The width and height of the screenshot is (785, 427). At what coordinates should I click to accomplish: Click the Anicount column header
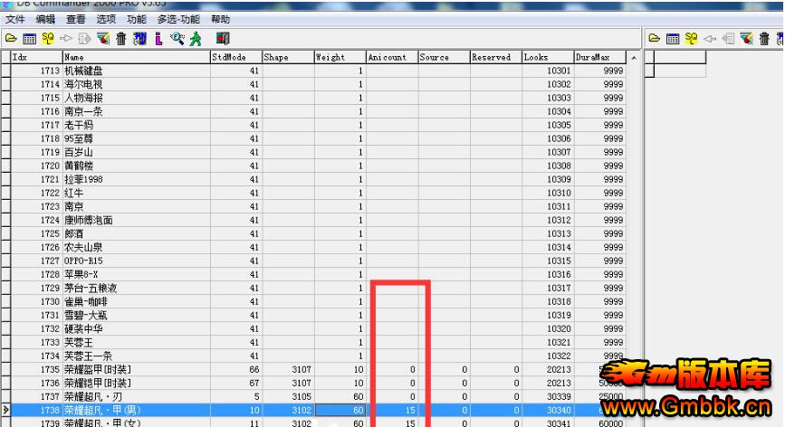pyautogui.click(x=393, y=57)
